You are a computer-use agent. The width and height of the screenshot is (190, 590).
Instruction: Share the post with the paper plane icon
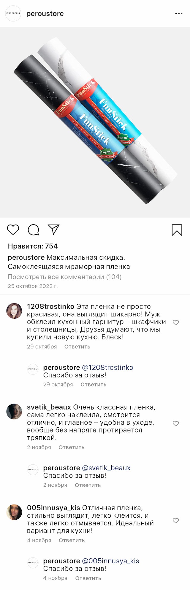coord(54,229)
